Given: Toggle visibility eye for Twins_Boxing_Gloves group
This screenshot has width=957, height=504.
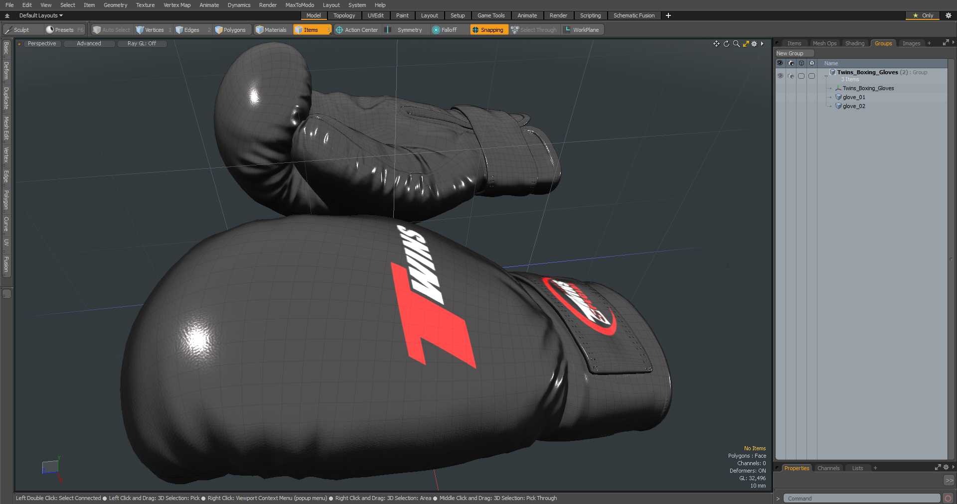Looking at the screenshot, I should pos(780,76).
